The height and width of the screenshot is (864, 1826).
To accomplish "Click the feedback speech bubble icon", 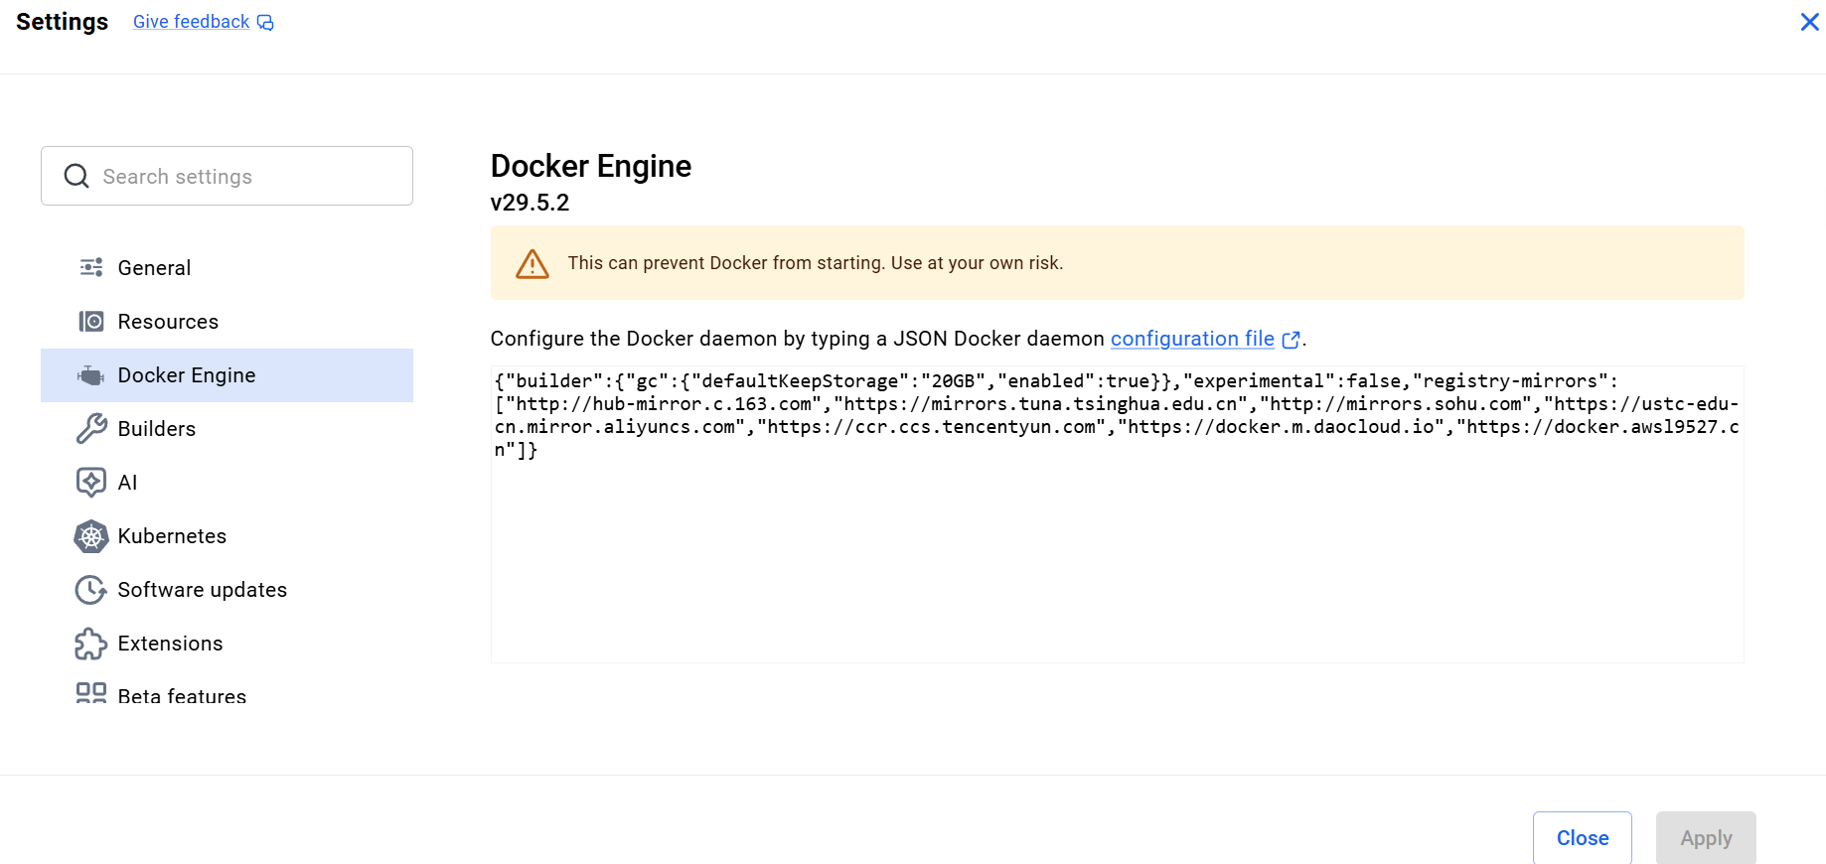I will [265, 22].
